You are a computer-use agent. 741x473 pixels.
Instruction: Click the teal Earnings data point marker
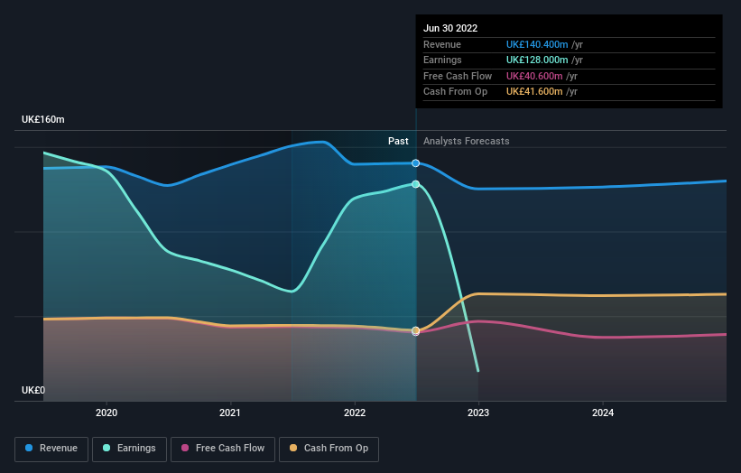[x=415, y=184]
